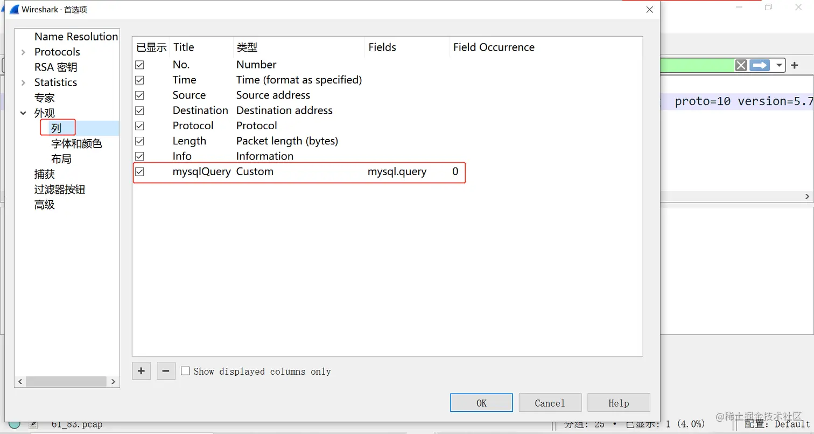
Task: Click the 类型 column header
Action: pyautogui.click(x=299, y=47)
